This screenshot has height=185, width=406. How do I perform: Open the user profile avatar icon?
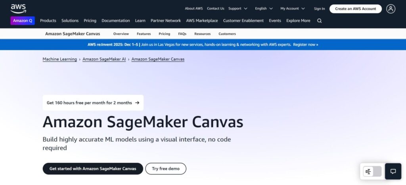pos(391,9)
